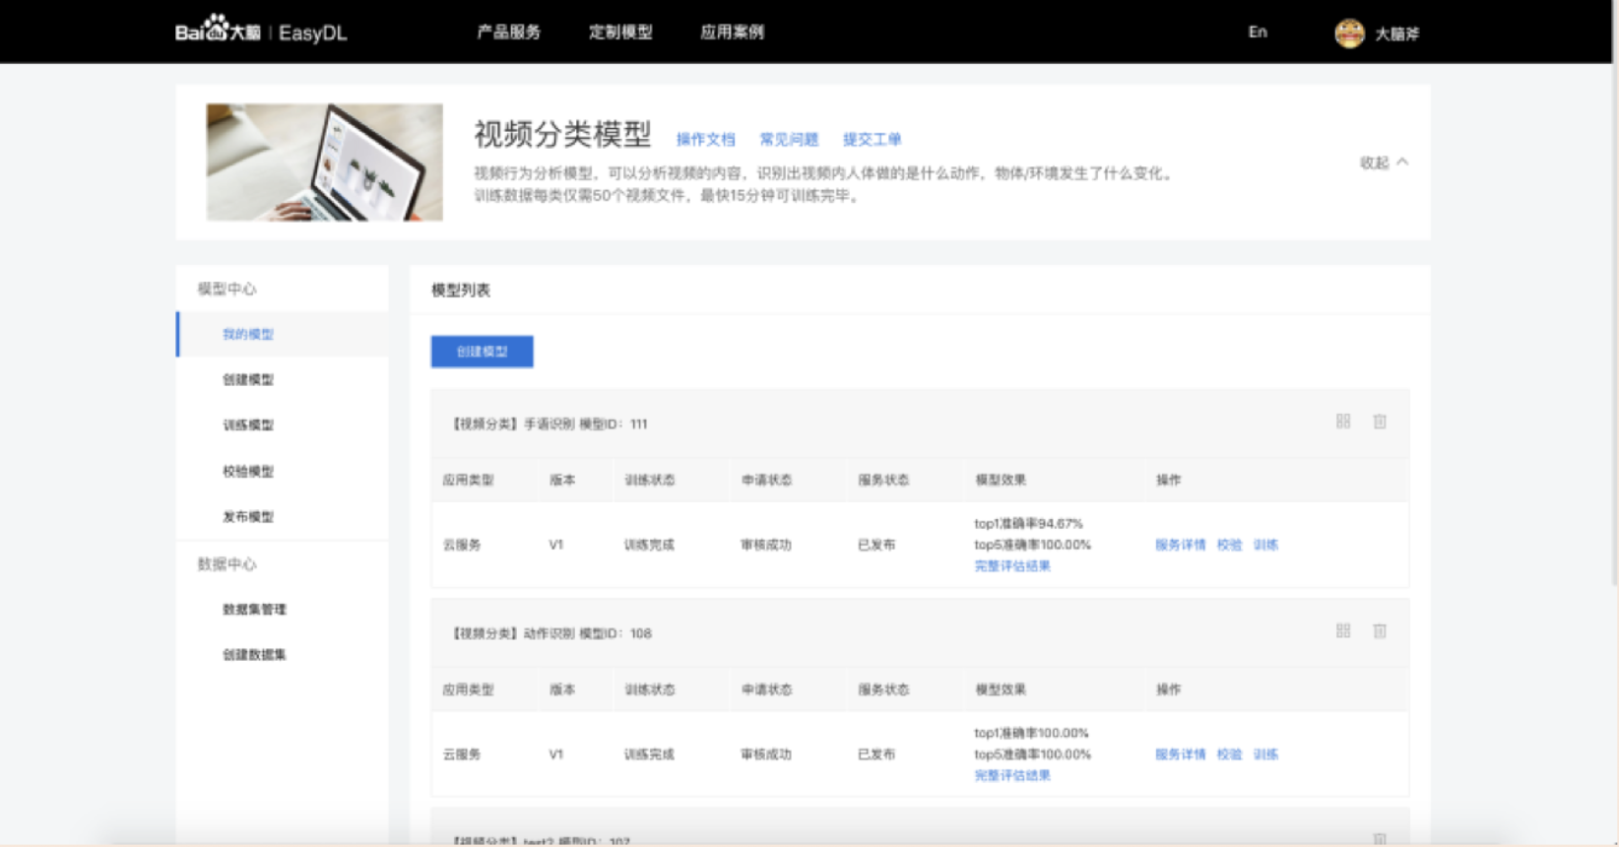Click the grid icon for model ID 108
Image resolution: width=1619 pixels, height=847 pixels.
click(1342, 631)
